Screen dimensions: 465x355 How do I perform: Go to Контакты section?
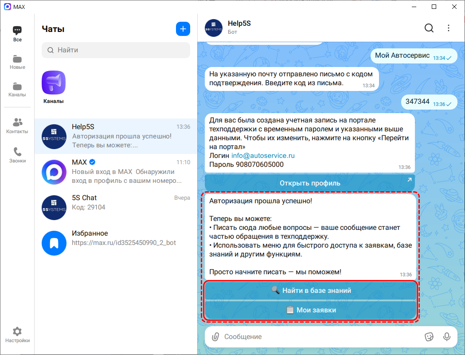[17, 126]
